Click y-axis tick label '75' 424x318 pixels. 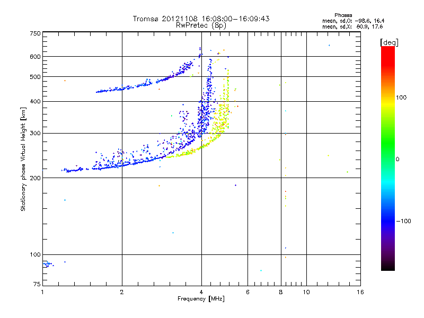pyautogui.click(x=37, y=284)
